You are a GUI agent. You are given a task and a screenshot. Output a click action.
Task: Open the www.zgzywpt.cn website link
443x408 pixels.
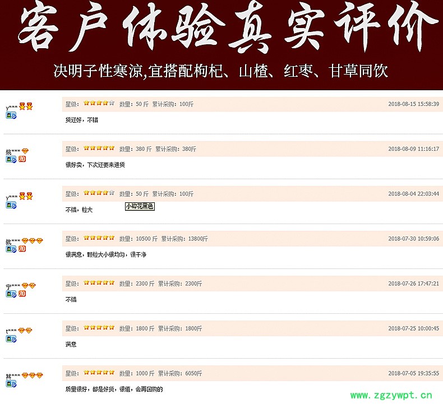(x=391, y=395)
